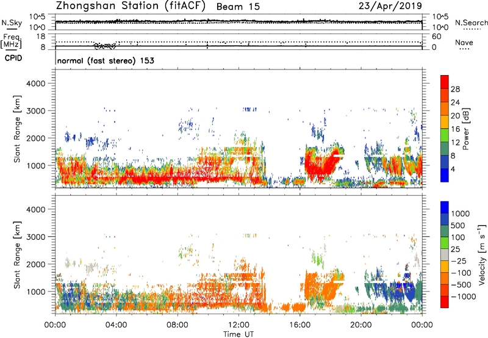The image size is (488, 338).
Task: Click the 16:00 time tick label
Action: click(x=300, y=325)
